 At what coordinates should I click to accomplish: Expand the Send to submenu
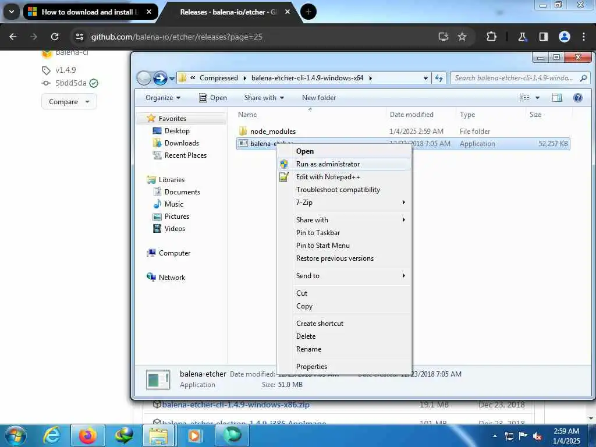click(x=344, y=275)
